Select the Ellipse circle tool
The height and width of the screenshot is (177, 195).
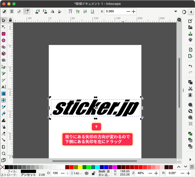click(x=4, y=40)
